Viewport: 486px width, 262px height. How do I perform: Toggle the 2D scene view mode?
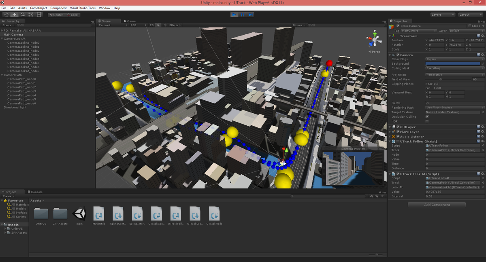click(x=152, y=25)
